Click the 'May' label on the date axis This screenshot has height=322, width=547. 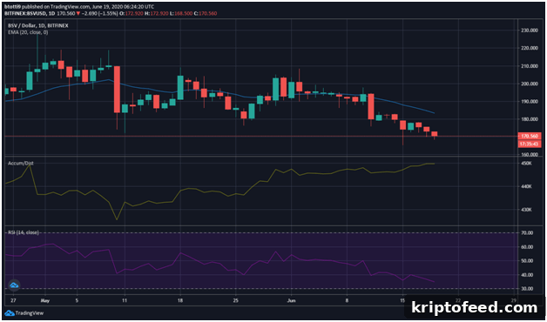[46, 300]
